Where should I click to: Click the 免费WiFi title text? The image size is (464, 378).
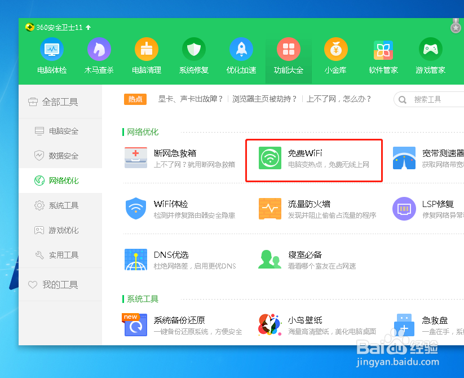[x=305, y=153]
